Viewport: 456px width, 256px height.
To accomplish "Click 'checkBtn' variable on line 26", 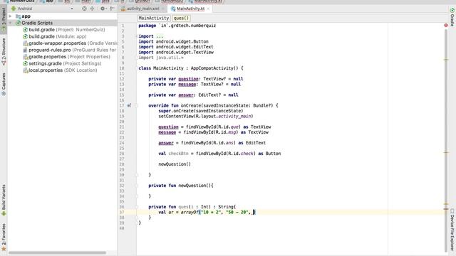I will (x=179, y=154).
